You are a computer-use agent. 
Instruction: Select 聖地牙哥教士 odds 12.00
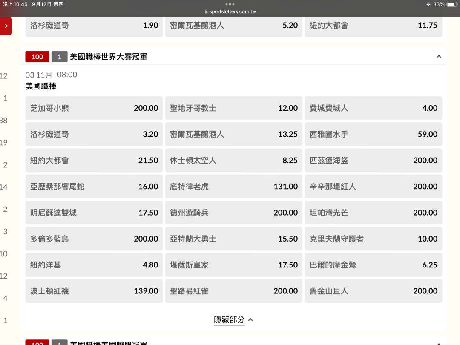(x=233, y=108)
